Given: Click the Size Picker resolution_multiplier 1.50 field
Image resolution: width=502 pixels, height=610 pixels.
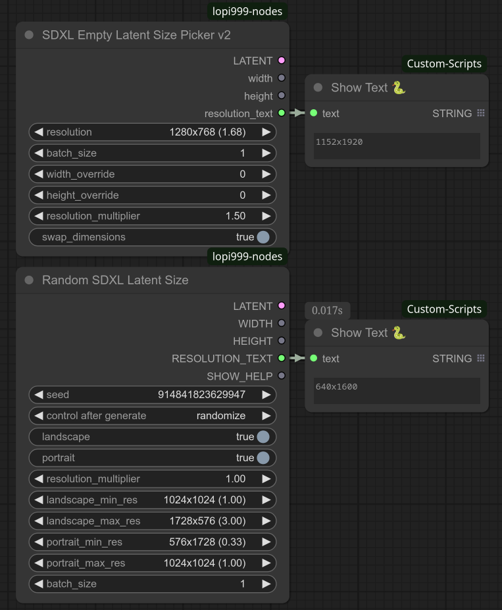Looking at the screenshot, I should tap(153, 216).
